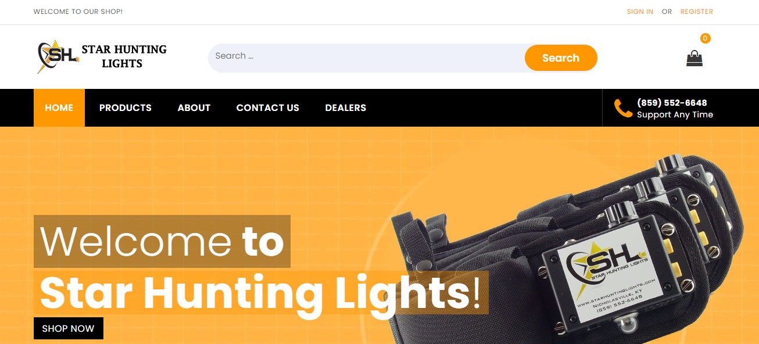Click the cart item count badge
Viewport: 759px width, 344px height.
(705, 38)
